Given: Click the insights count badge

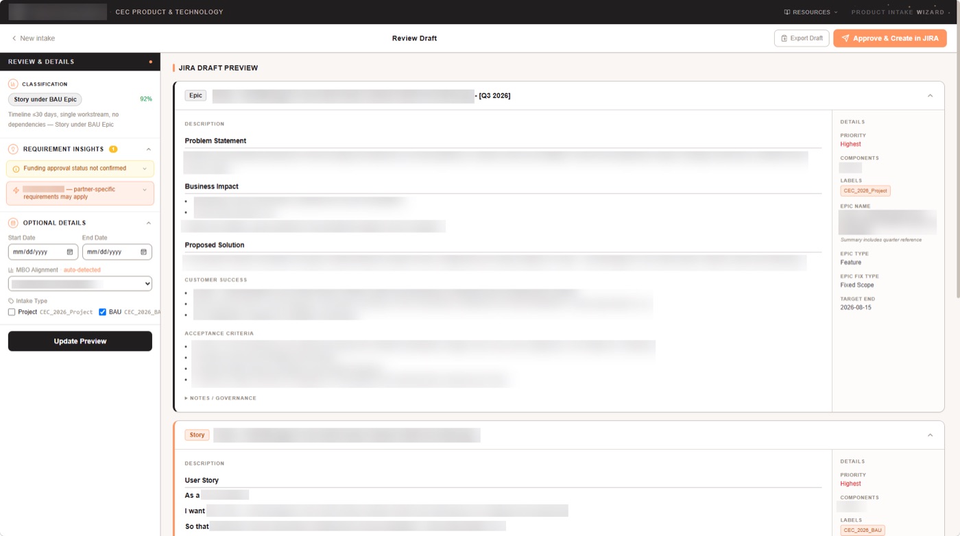Looking at the screenshot, I should (x=113, y=149).
